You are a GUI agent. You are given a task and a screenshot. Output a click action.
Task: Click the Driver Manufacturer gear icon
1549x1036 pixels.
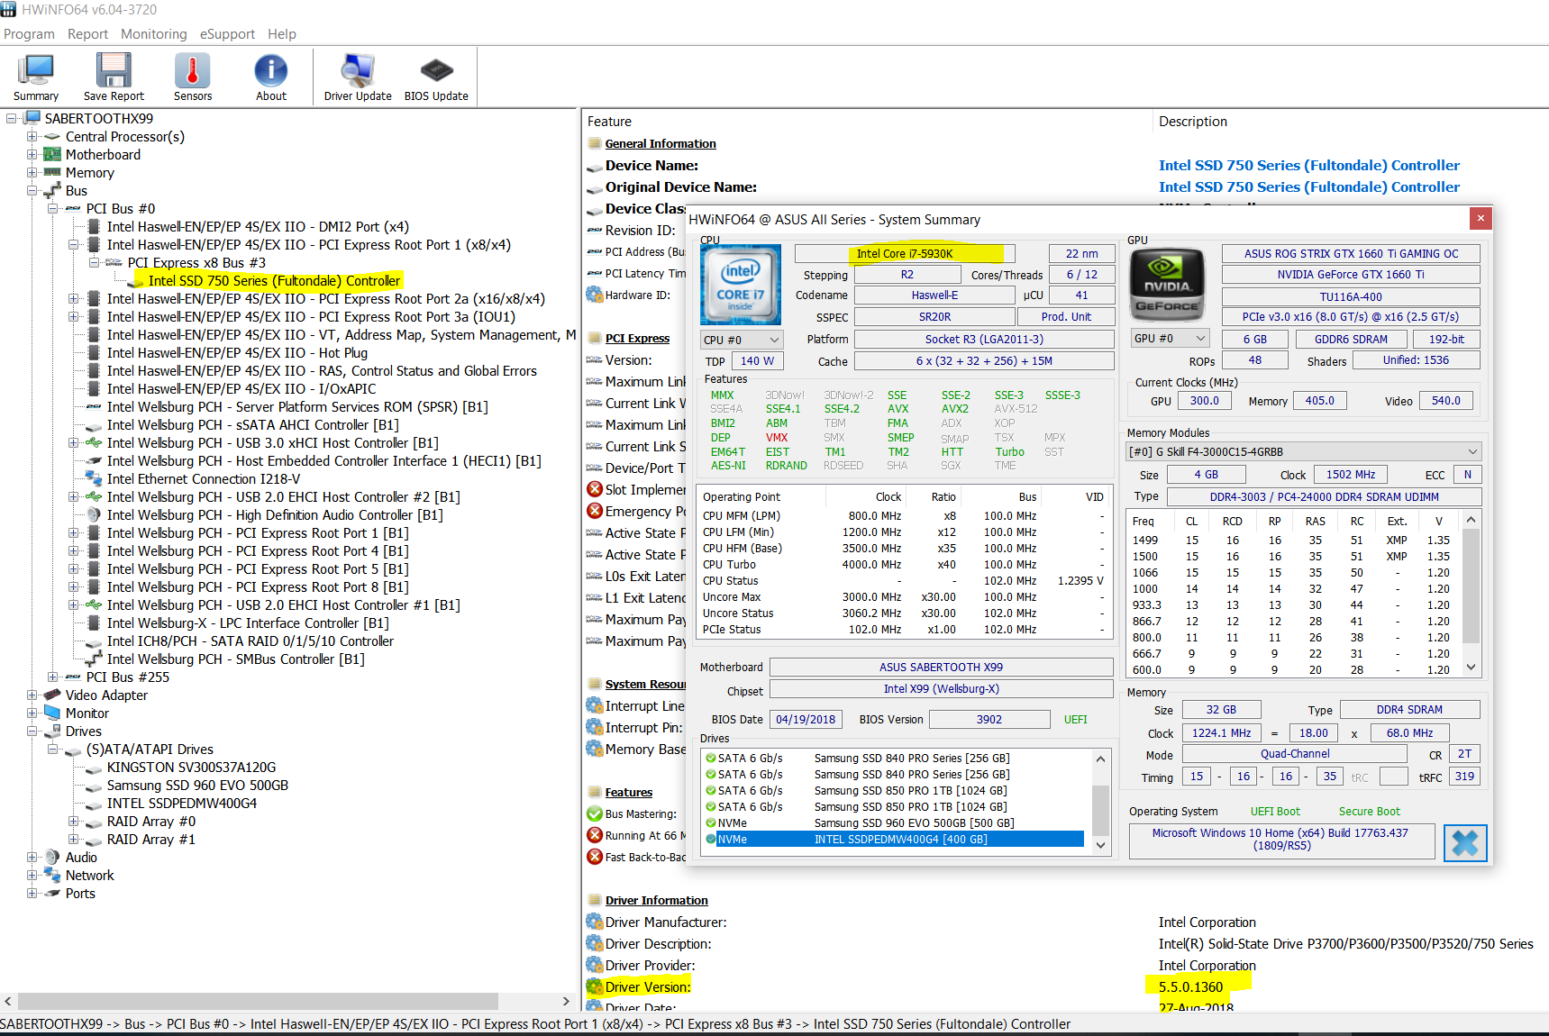tap(595, 922)
